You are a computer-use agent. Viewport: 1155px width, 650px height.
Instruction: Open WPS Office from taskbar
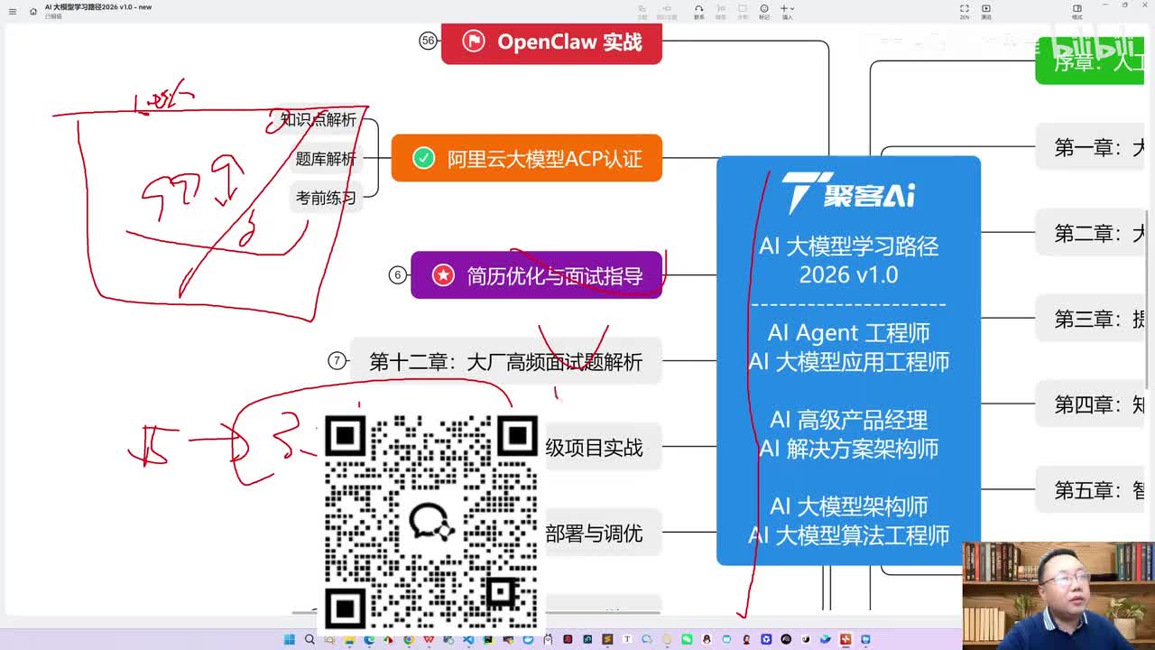(429, 639)
